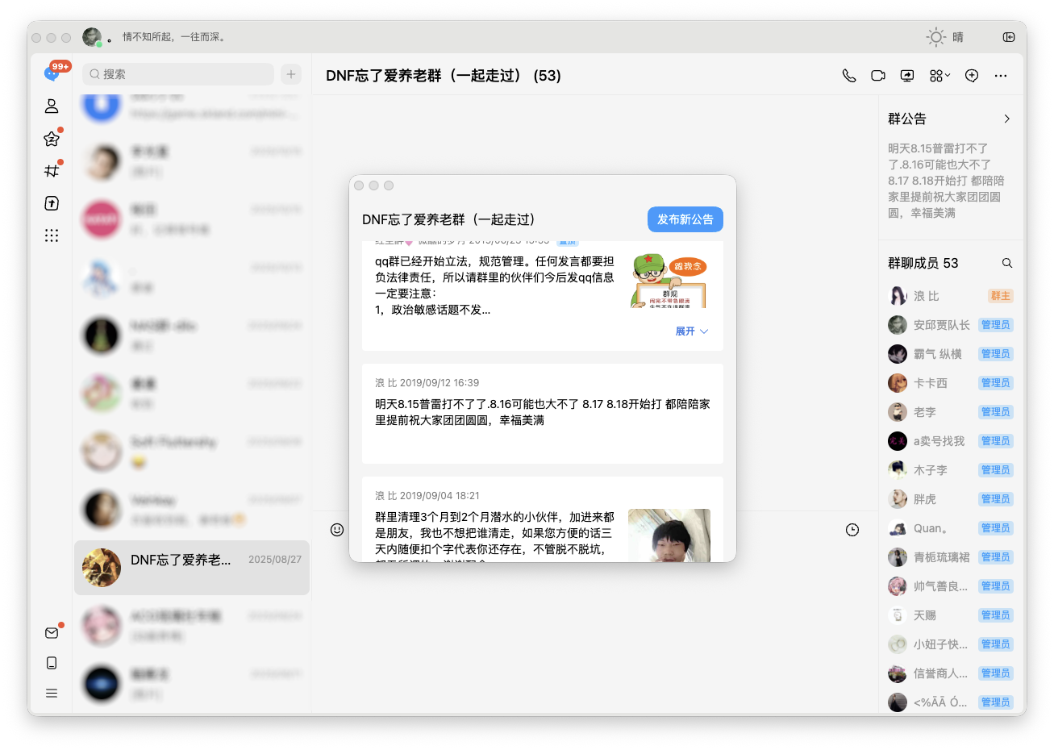Open the contacts panel in the left sidebar
Viewport: 1054px width, 750px height.
pyautogui.click(x=52, y=106)
